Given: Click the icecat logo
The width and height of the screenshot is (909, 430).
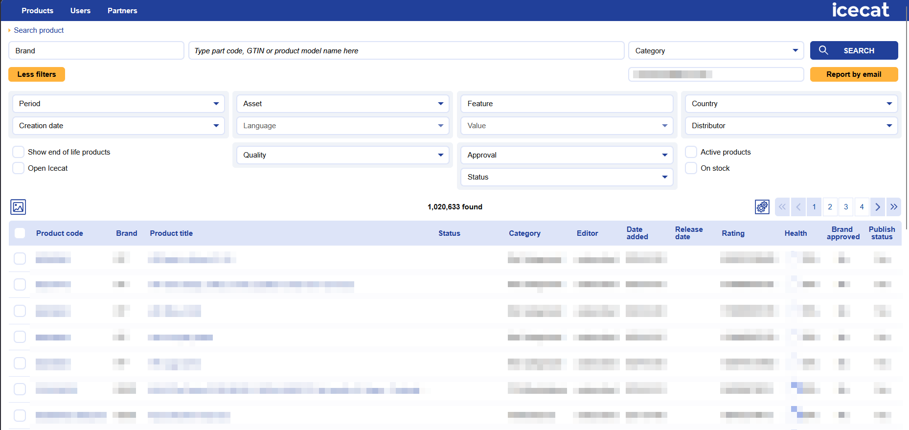Looking at the screenshot, I should click(x=861, y=9).
